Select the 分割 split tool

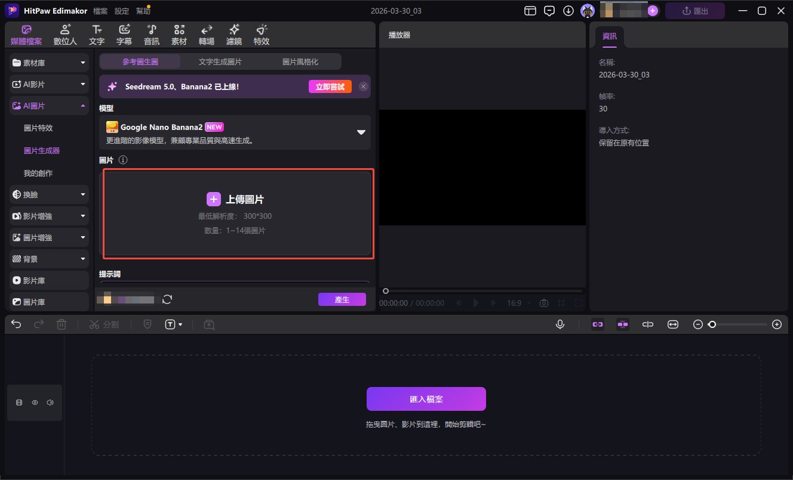click(104, 324)
